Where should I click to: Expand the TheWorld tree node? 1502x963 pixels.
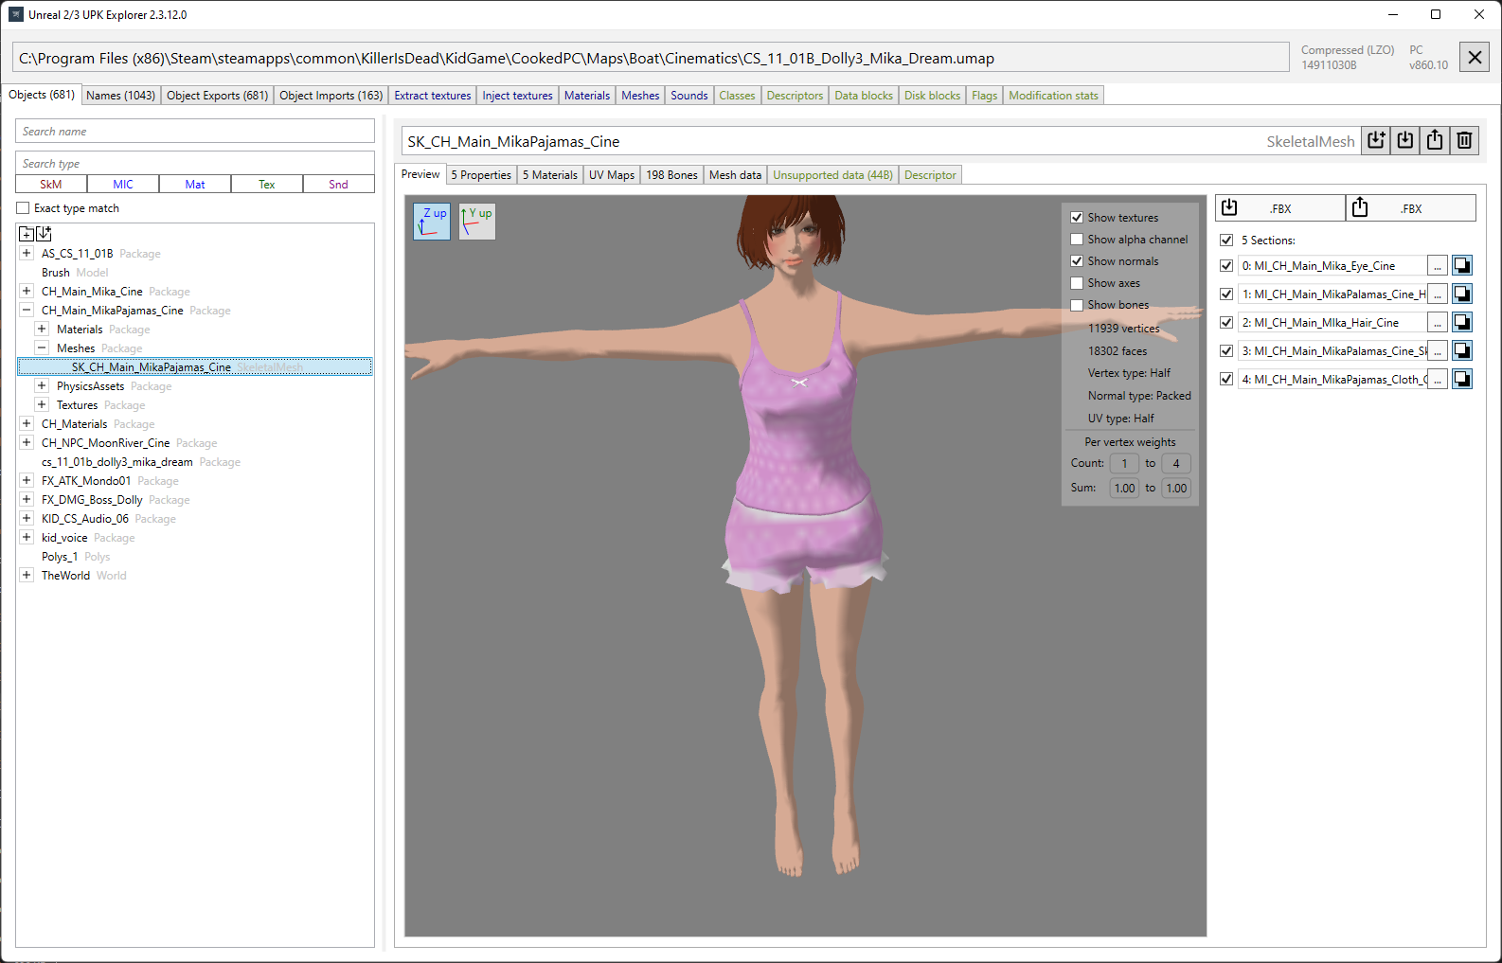pyautogui.click(x=27, y=576)
